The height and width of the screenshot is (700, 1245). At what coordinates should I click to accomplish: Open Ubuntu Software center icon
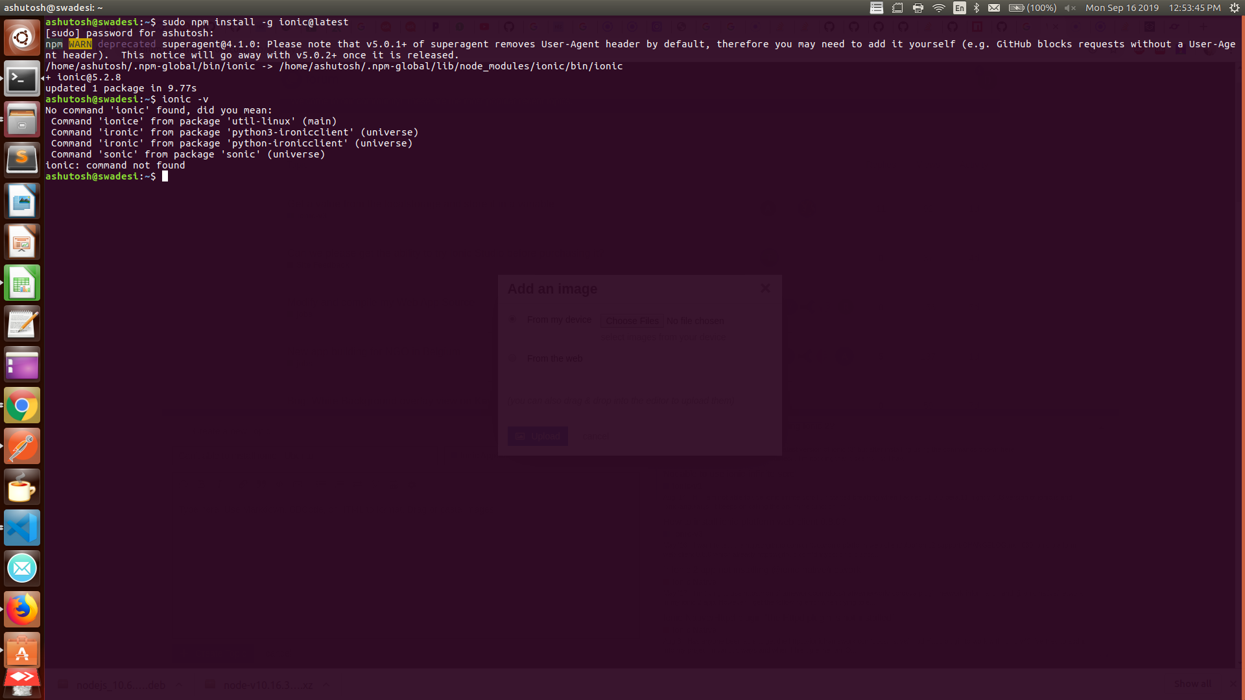coord(22,651)
